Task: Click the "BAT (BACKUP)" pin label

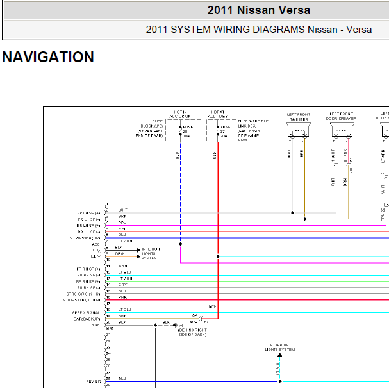Action: 87,319
